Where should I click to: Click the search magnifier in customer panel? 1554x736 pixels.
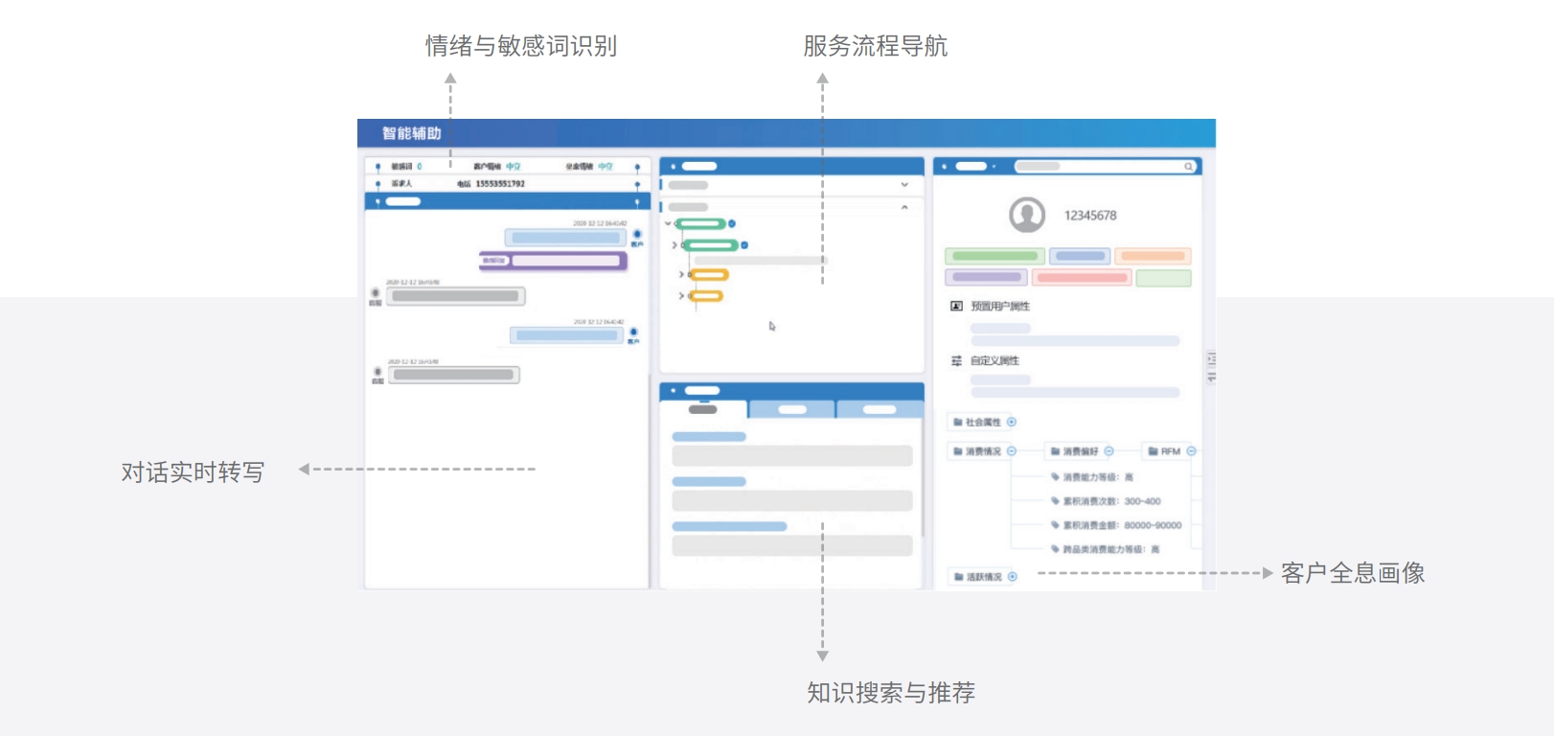click(1188, 167)
